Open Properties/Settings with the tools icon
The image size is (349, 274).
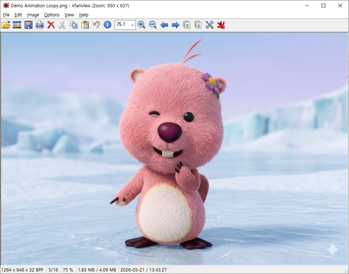[210, 25]
